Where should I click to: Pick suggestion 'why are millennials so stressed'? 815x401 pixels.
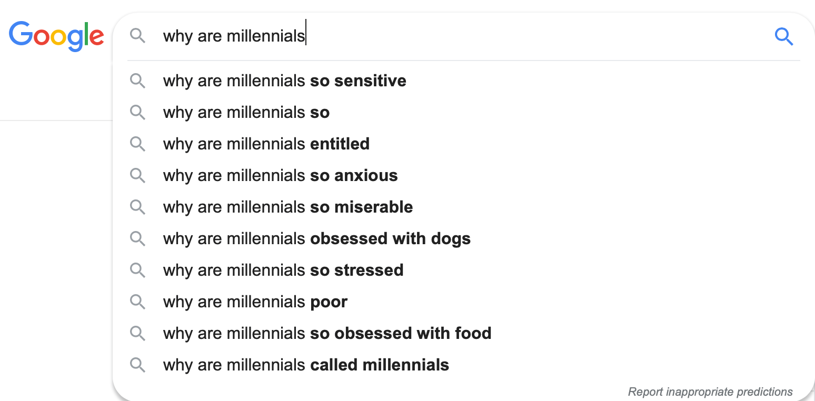(x=283, y=270)
